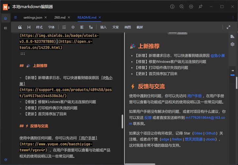Click the circled info toolbar icon
The height and width of the screenshot is (165, 238).
click(x=73, y=27)
